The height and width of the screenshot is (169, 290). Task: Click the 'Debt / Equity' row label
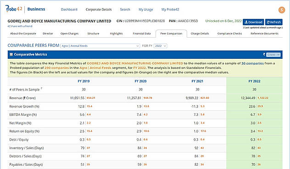point(19,140)
